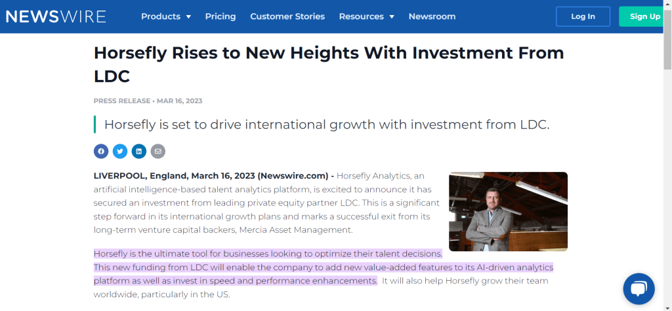672x311 pixels.
Task: Click the vertical scrollbar thumb
Action: click(x=667, y=39)
